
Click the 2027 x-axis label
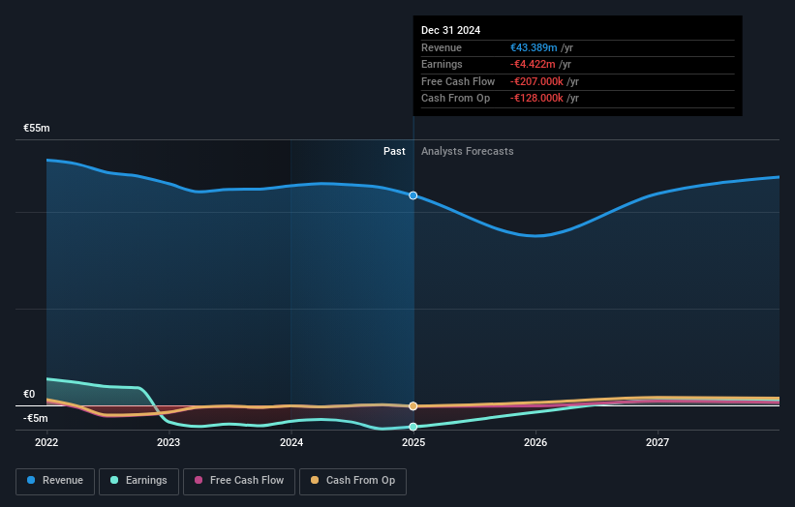(x=657, y=442)
